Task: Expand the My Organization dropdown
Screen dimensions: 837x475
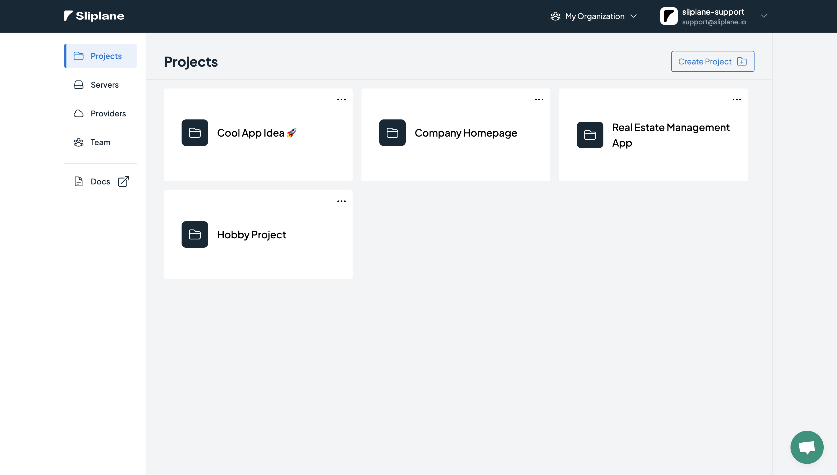Action: click(x=634, y=16)
